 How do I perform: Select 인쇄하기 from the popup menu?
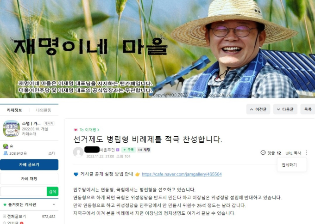tap(289, 165)
